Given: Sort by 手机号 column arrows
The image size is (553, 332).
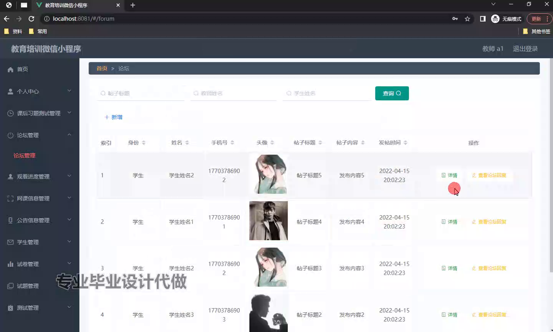Looking at the screenshot, I should pos(232,143).
